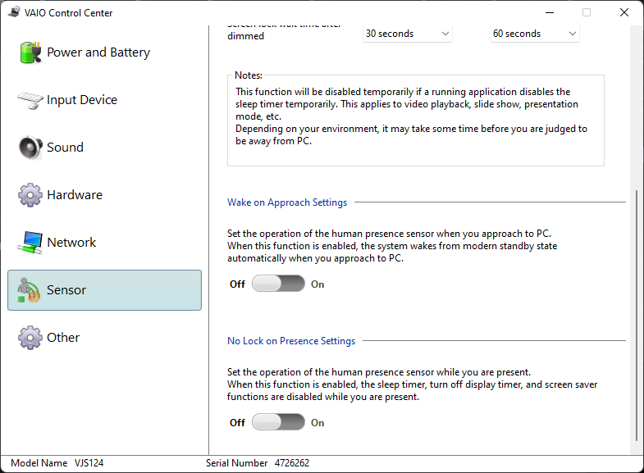644x473 pixels.
Task: Turn on Wake on Approach toggle
Action: 278,284
